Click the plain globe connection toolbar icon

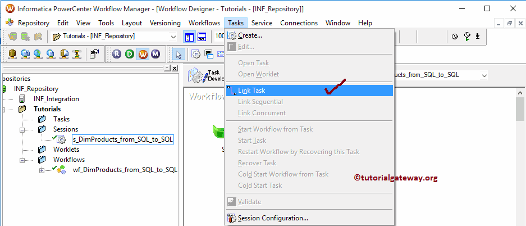tap(38, 54)
